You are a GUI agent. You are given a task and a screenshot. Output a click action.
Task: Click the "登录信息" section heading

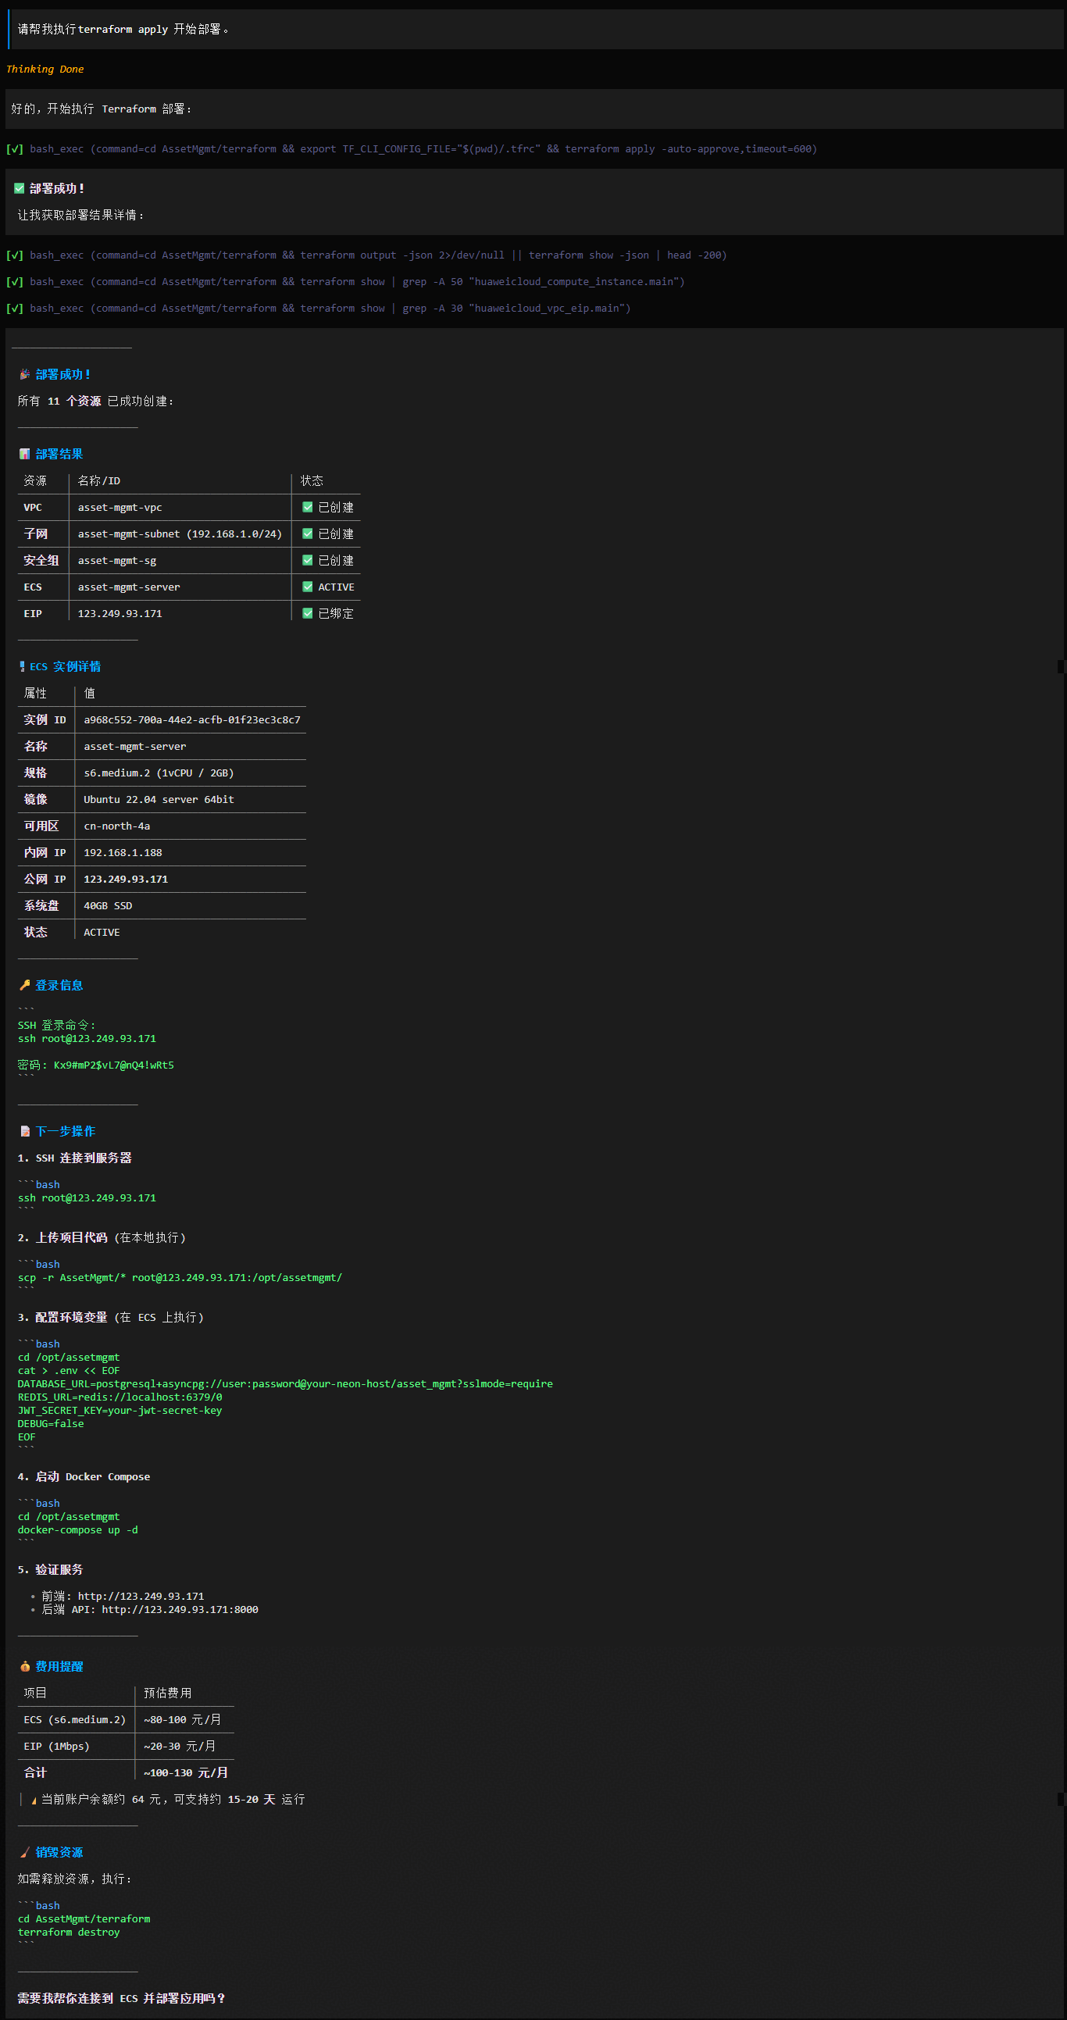point(59,986)
